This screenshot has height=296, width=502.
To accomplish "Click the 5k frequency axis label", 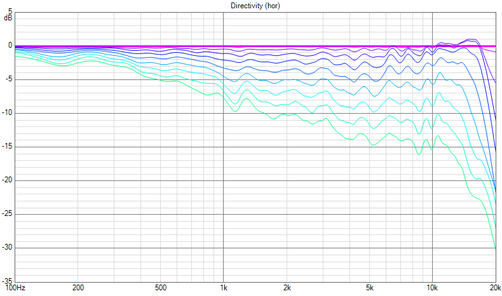I will [369, 288].
